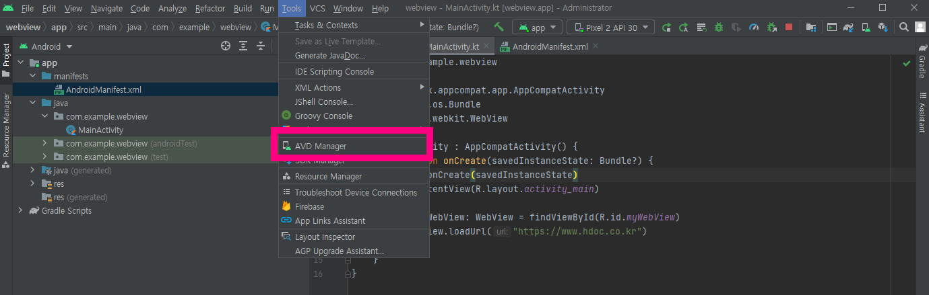Collapse the com.example.webview package node

(45, 116)
